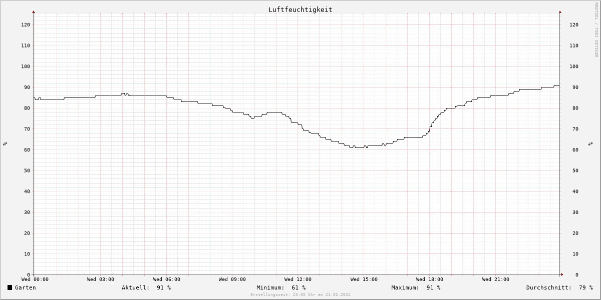Click the % unit label beside left axis
This screenshot has width=601, height=300.
[5, 143]
